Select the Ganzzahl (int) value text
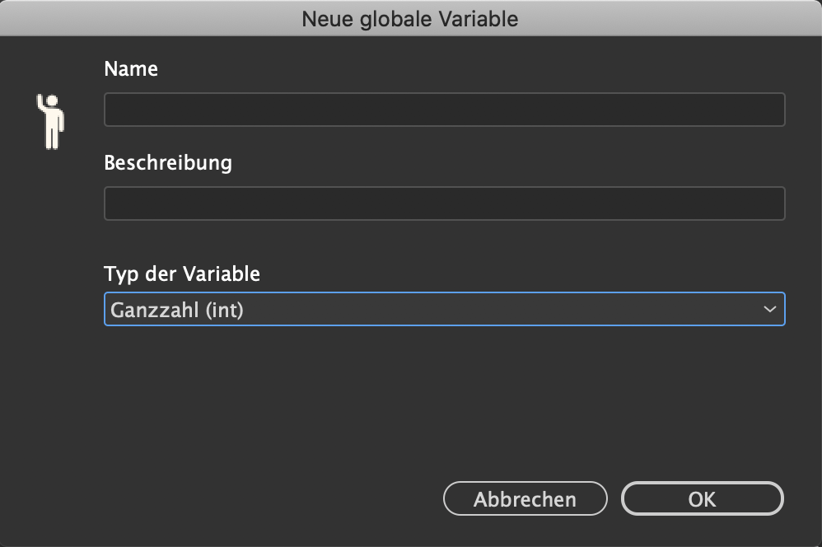Image resolution: width=822 pixels, height=547 pixels. coord(176,310)
